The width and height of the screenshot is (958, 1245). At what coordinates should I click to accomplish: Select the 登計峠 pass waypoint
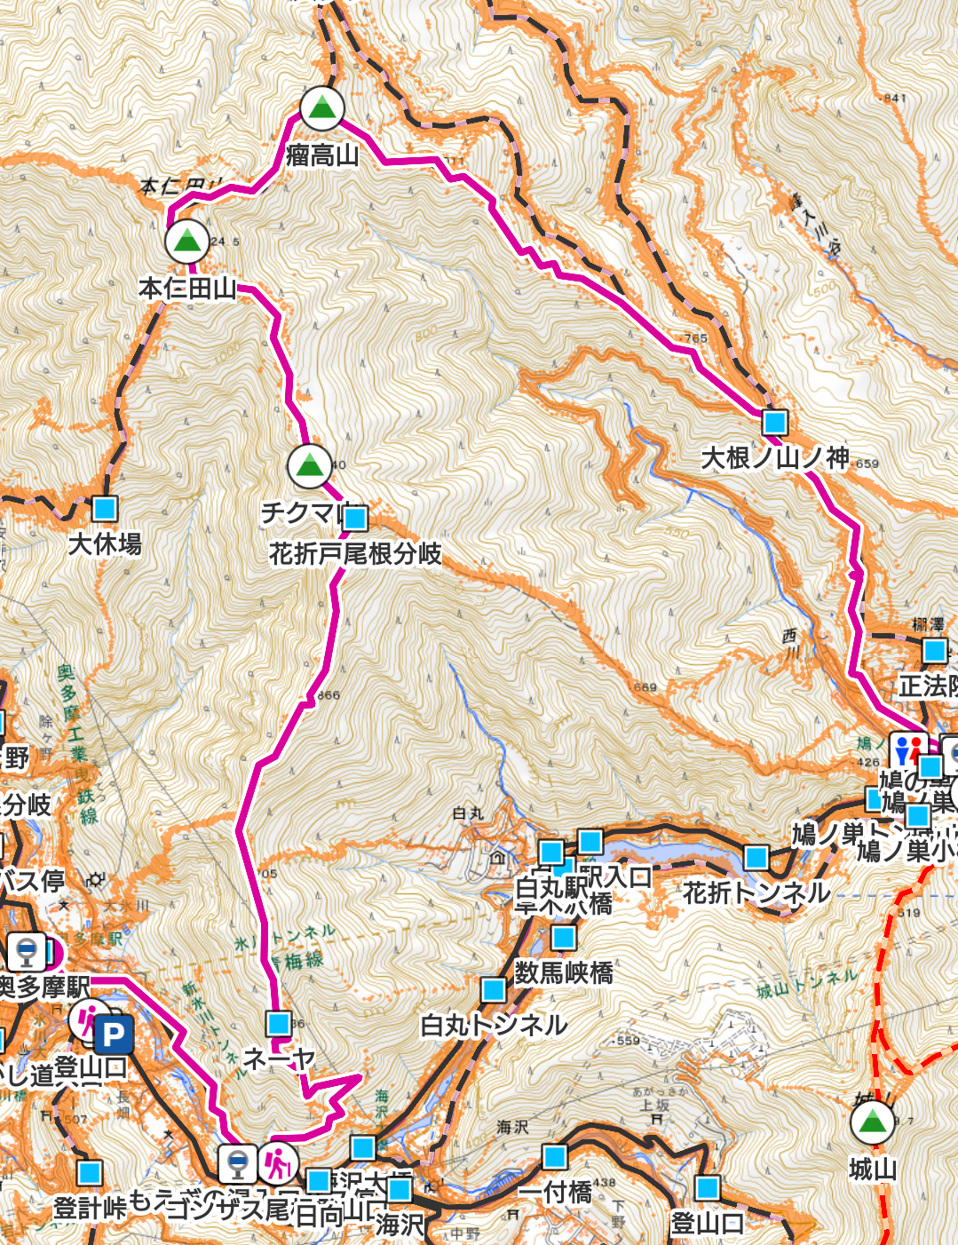pyautogui.click(x=89, y=1173)
